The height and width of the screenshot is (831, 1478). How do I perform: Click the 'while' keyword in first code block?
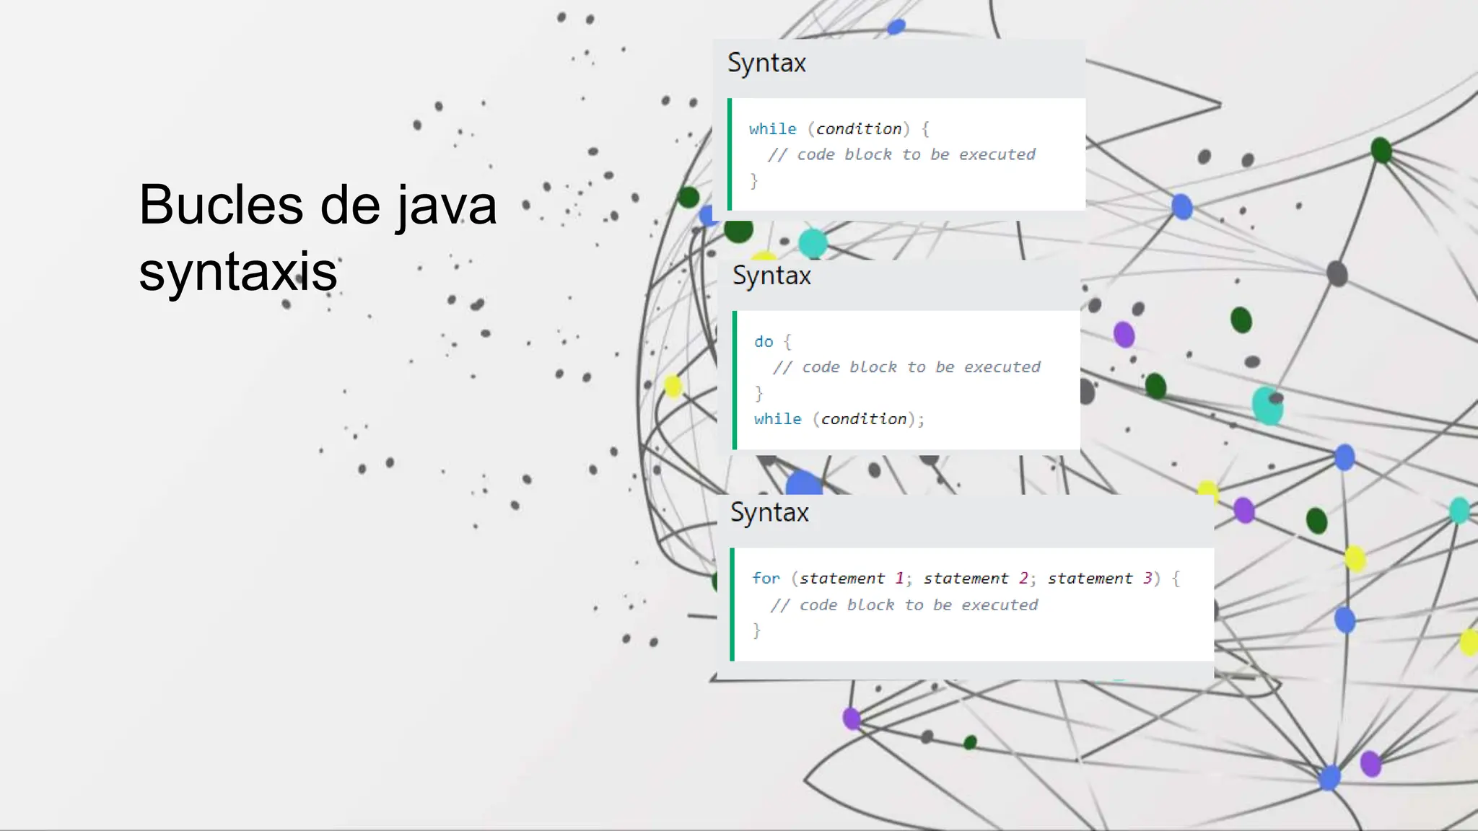pyautogui.click(x=772, y=129)
